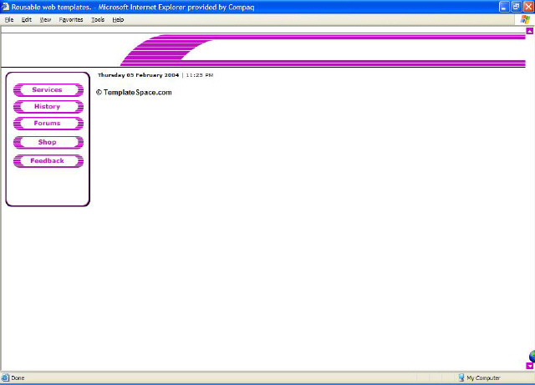Click the Internet Explorer icon in title bar
Screen dimensions: 535x385
tap(6, 6)
